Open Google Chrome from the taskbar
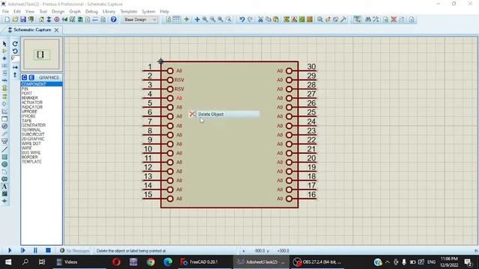Image resolution: width=479 pixels, height=269 pixels. 150,262
